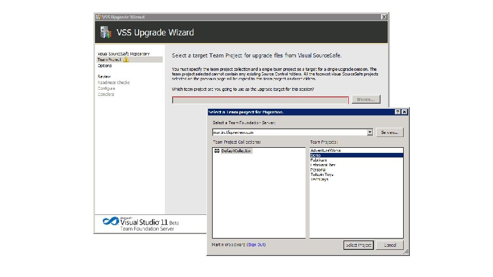Select the Team Project wizard step
Screen dimensions: 493x277
coord(129,60)
